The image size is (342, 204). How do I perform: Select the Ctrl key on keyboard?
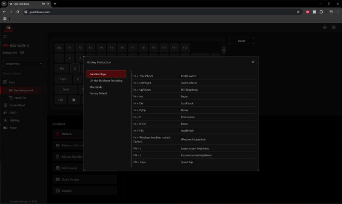61,100
